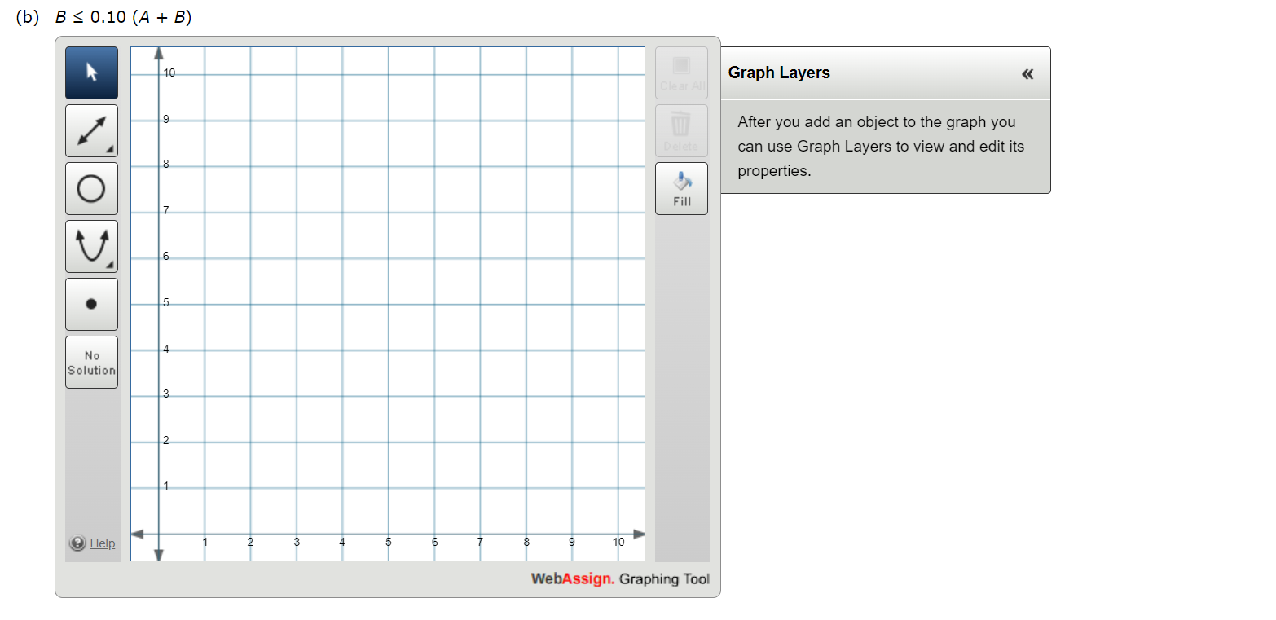The width and height of the screenshot is (1276, 620).
Task: Collapse the Graph Layers panel
Action: pyautogui.click(x=1027, y=73)
